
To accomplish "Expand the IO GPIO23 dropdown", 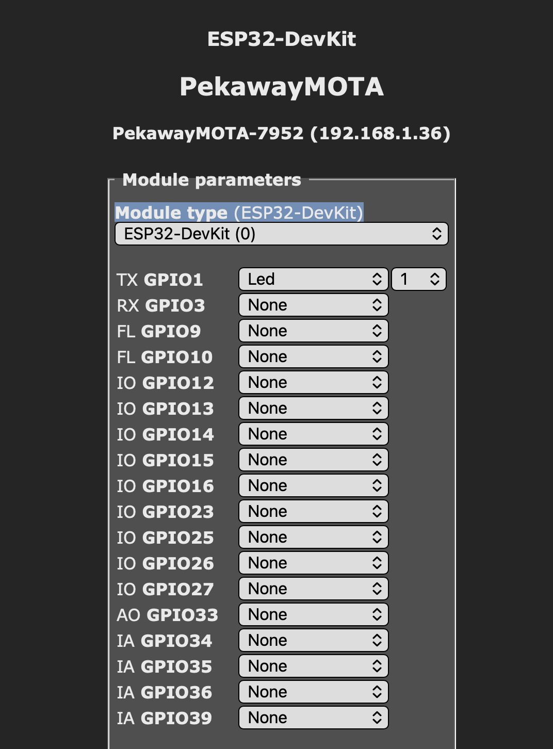I will 313,511.
